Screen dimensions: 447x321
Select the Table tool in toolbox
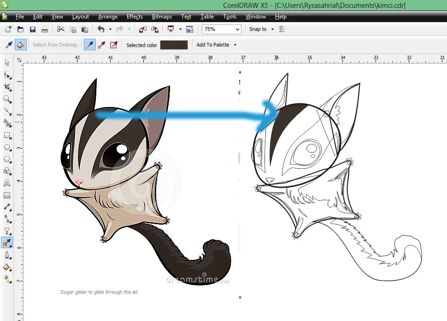click(x=7, y=195)
